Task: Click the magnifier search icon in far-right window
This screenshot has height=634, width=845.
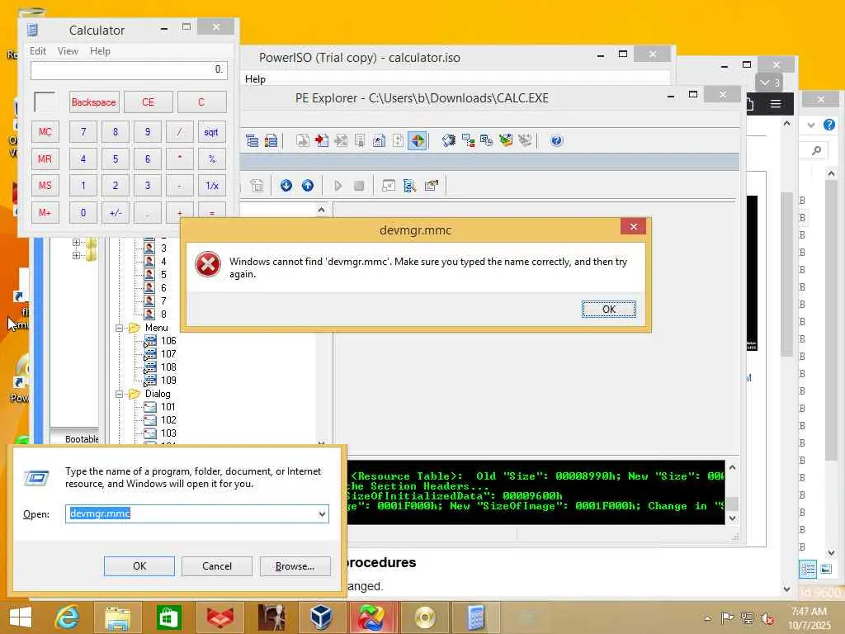Action: (x=817, y=150)
